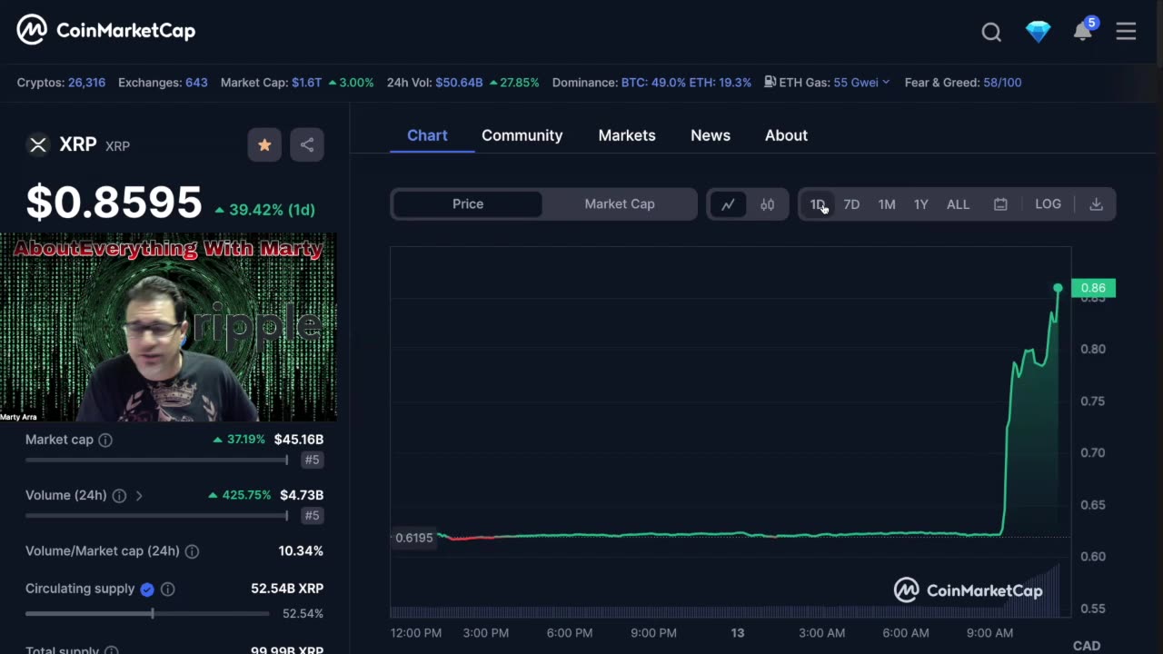Select the 1D time range
1163x654 pixels.
point(818,204)
